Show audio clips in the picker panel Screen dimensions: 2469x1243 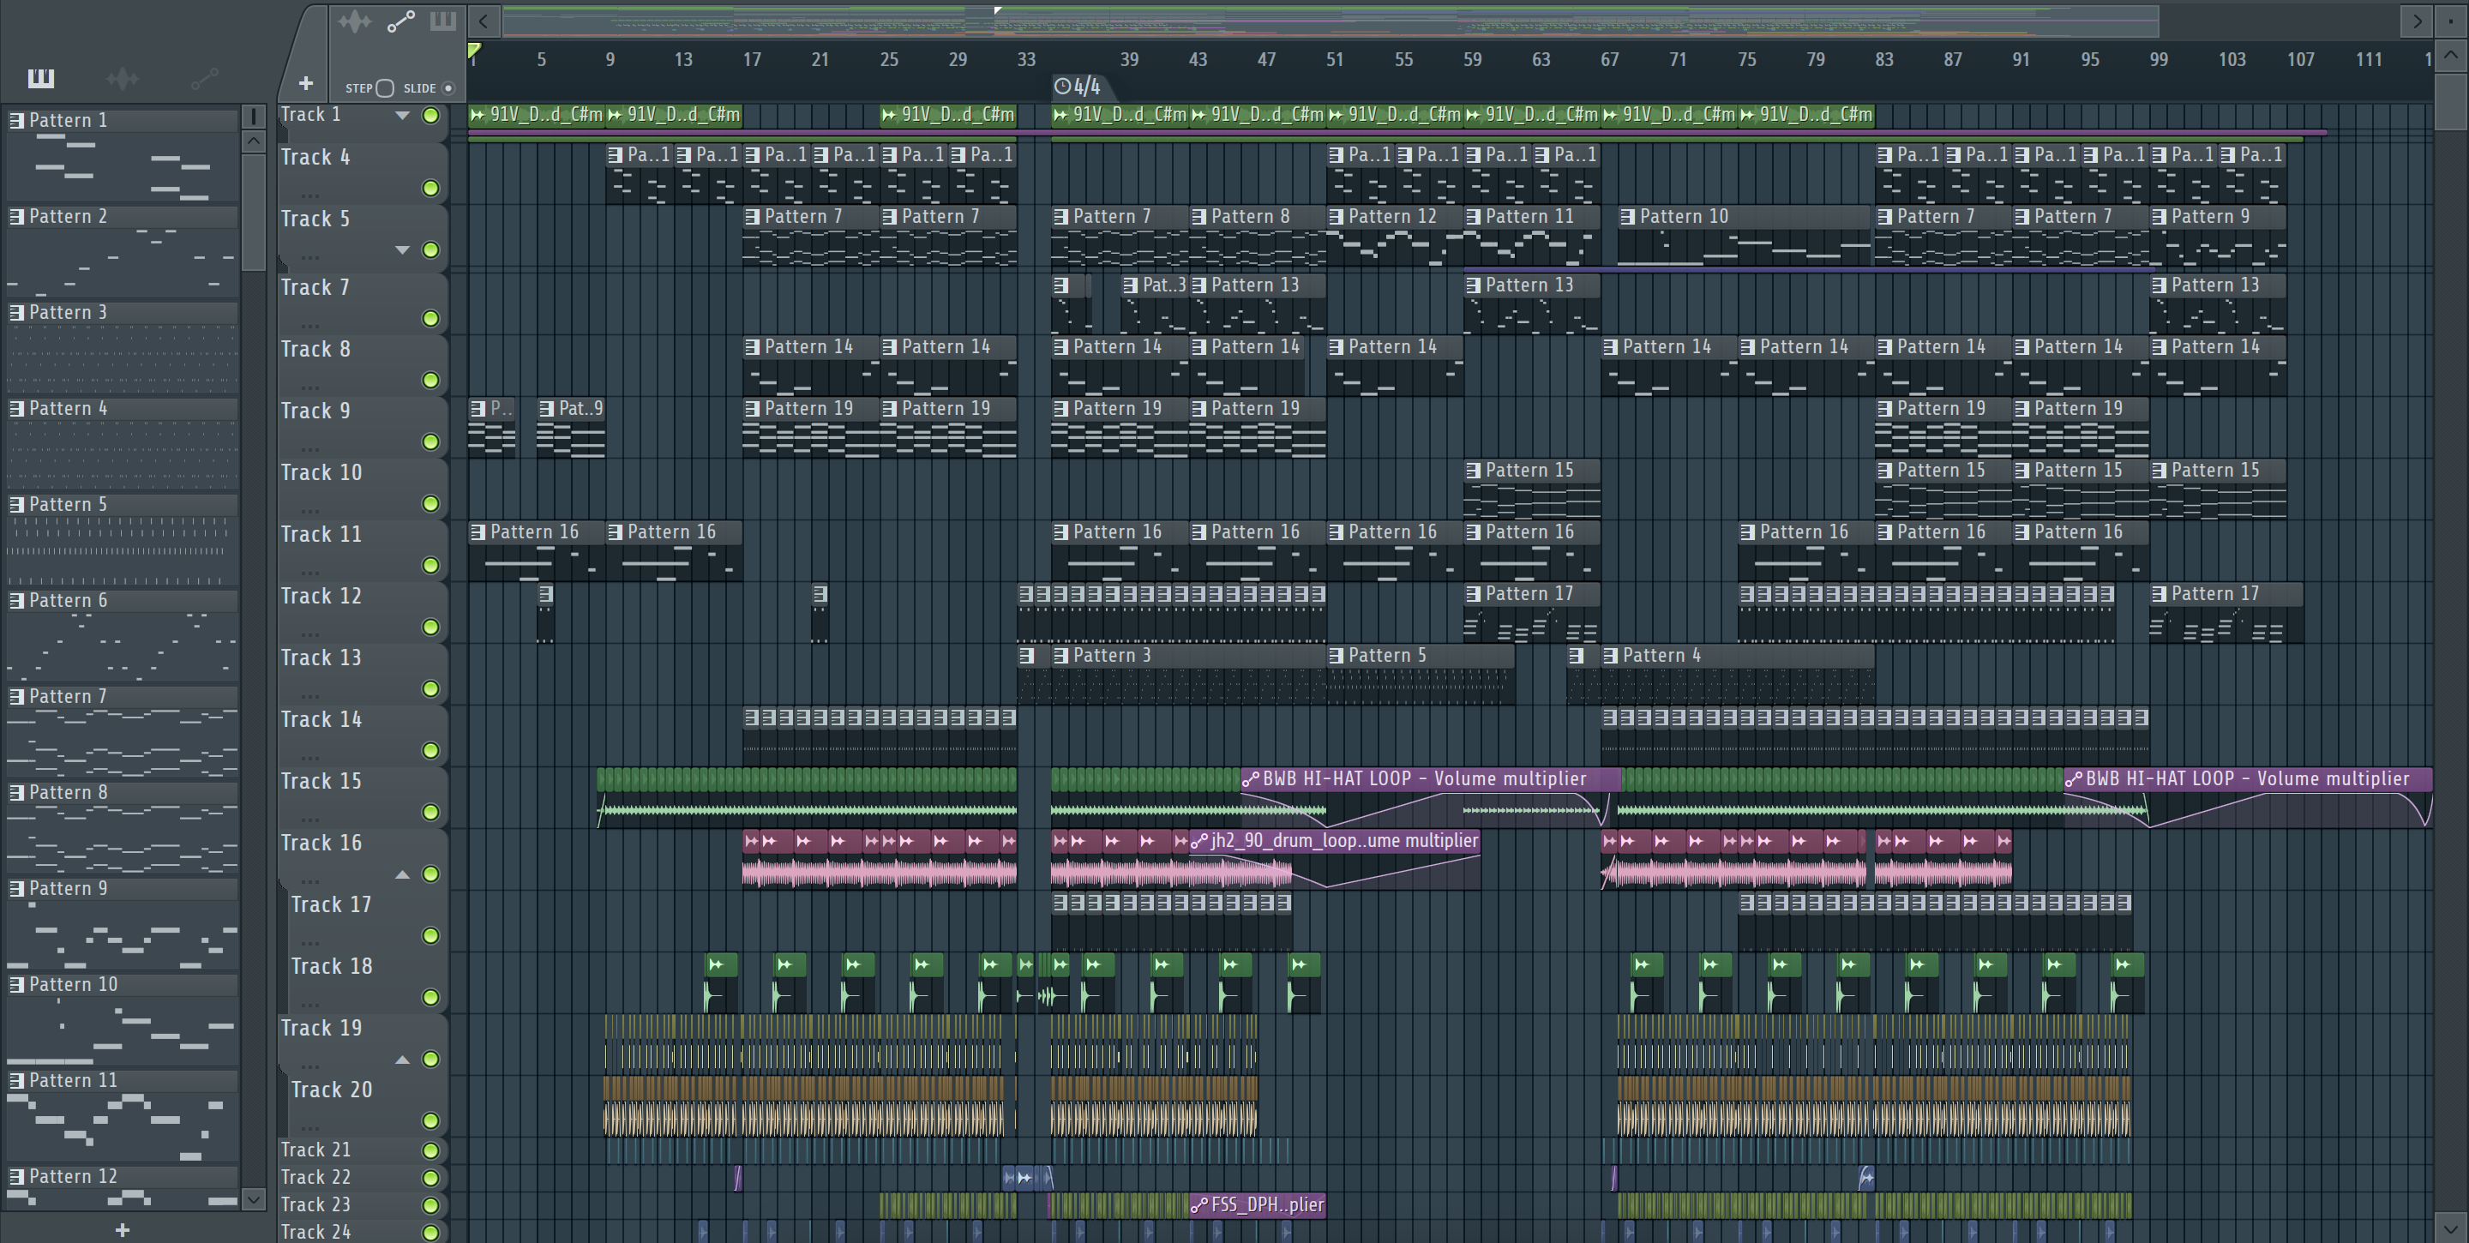pos(123,78)
